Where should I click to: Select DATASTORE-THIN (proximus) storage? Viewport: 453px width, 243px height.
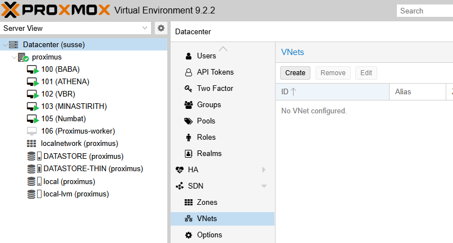[x=93, y=169]
